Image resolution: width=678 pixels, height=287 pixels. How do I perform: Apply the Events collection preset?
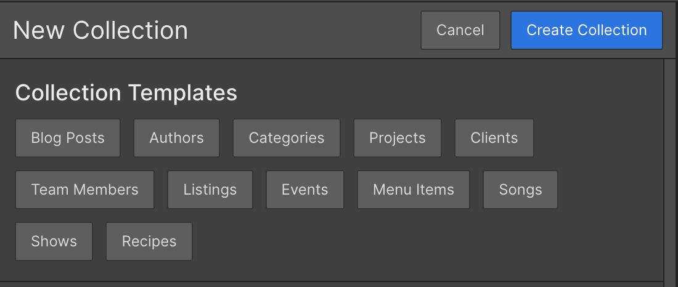click(x=305, y=190)
